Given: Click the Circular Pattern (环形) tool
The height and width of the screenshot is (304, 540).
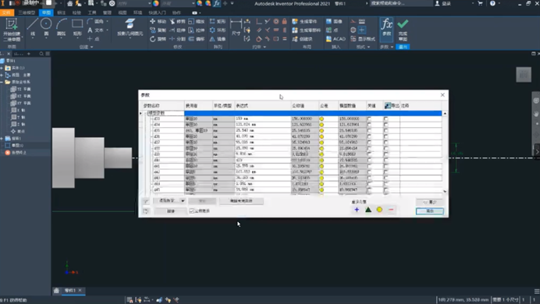Looking at the screenshot, I should [218, 30].
